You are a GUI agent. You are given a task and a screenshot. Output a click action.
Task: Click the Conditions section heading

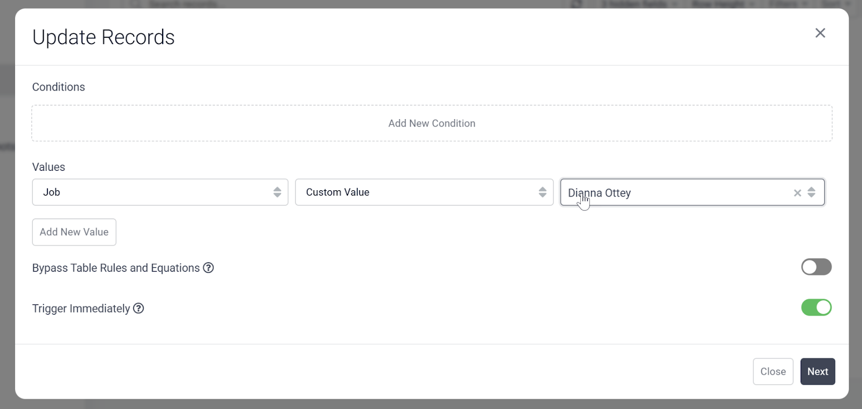[59, 87]
